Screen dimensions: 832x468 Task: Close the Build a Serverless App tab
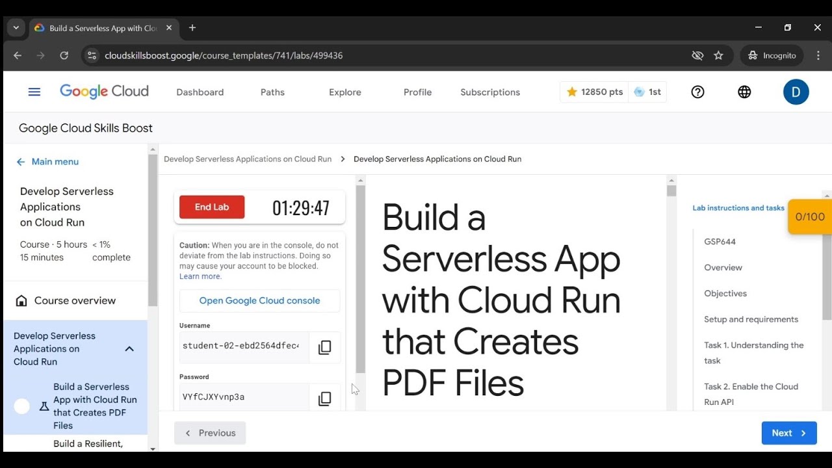[169, 28]
